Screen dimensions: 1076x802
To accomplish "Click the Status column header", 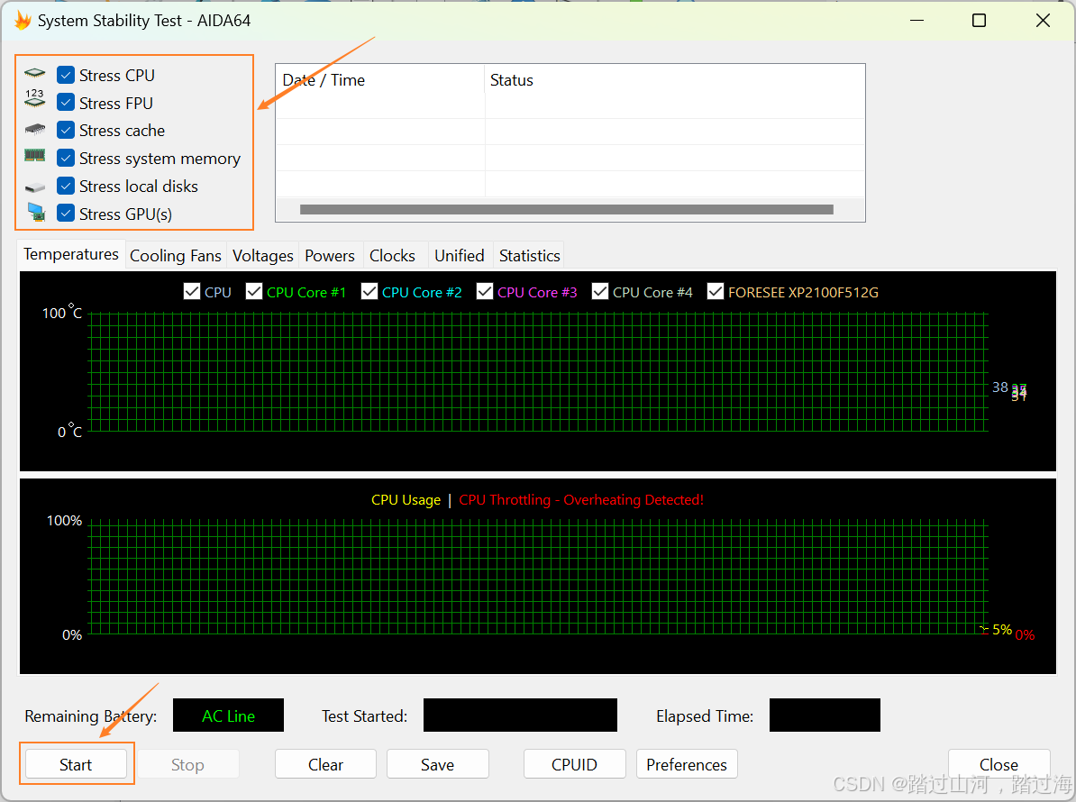I will 675,80.
